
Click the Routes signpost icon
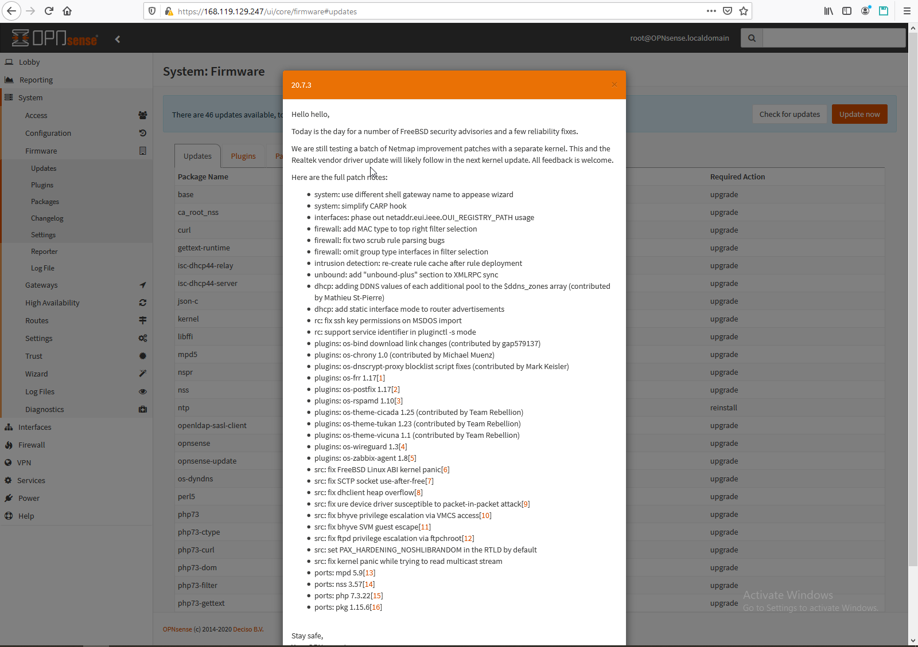click(x=143, y=320)
